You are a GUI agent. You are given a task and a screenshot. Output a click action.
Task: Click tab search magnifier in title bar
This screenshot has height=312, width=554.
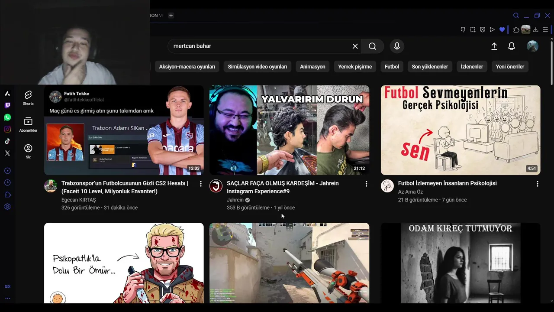tap(516, 16)
